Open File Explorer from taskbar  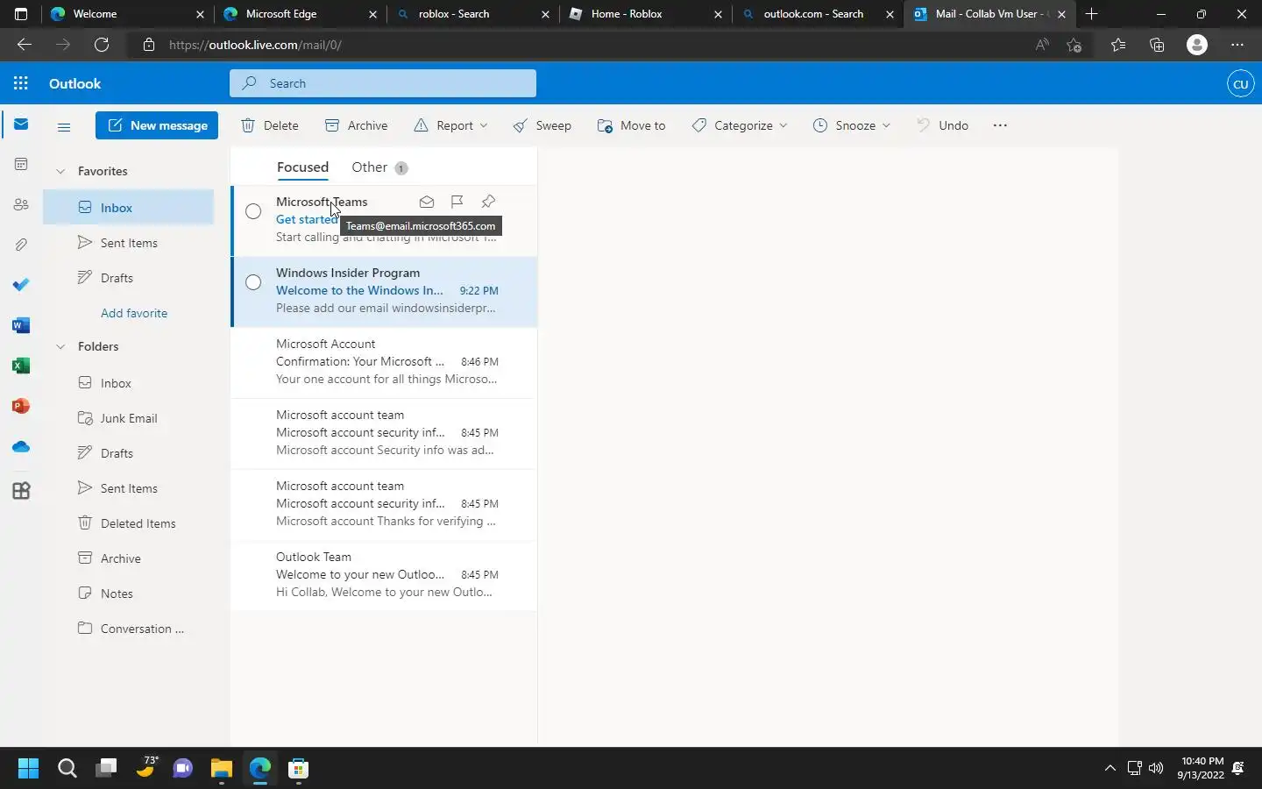pyautogui.click(x=221, y=769)
